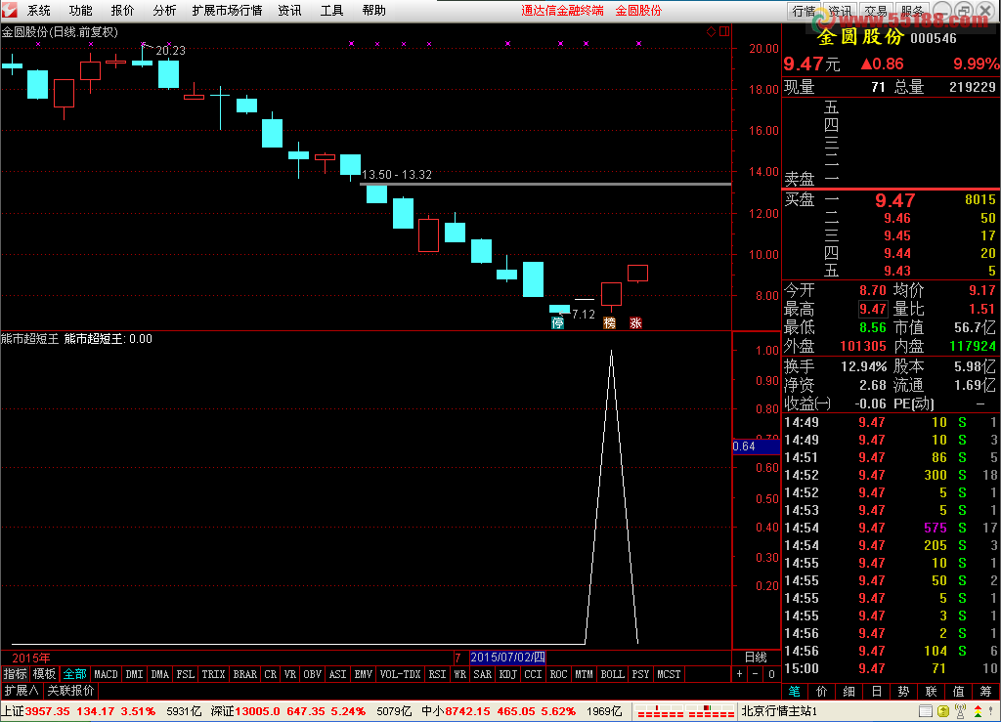1001x722 pixels.
Task: Select the 指标 tab
Action: pos(16,674)
